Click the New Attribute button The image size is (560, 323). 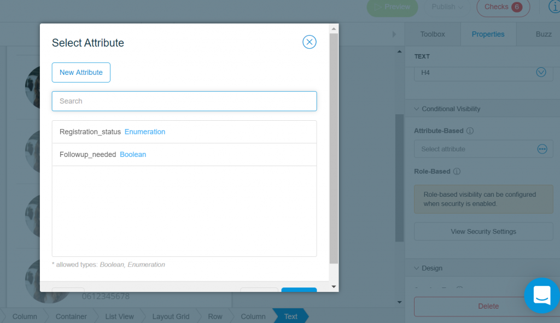click(81, 73)
